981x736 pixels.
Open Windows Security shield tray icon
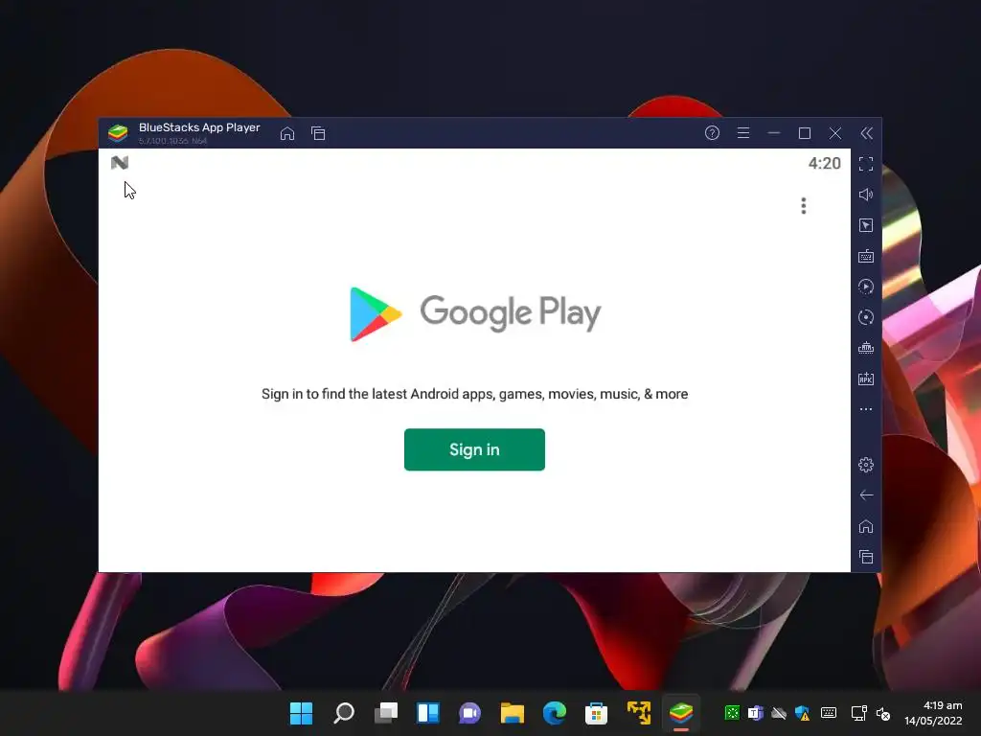[x=803, y=713]
